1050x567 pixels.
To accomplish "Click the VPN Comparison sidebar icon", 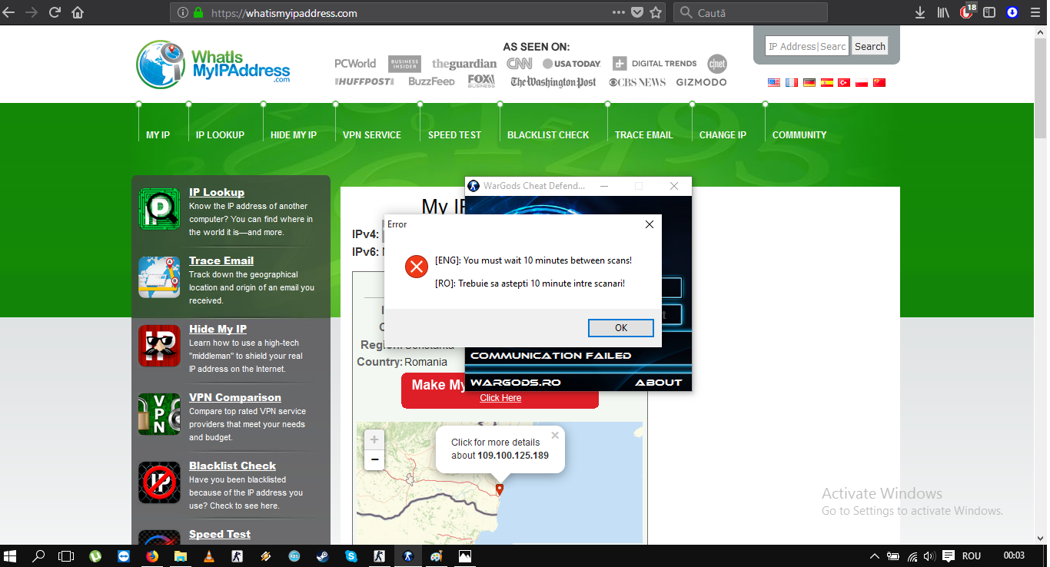I will pyautogui.click(x=159, y=414).
